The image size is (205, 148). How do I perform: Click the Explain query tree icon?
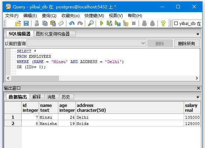(x=126, y=23)
